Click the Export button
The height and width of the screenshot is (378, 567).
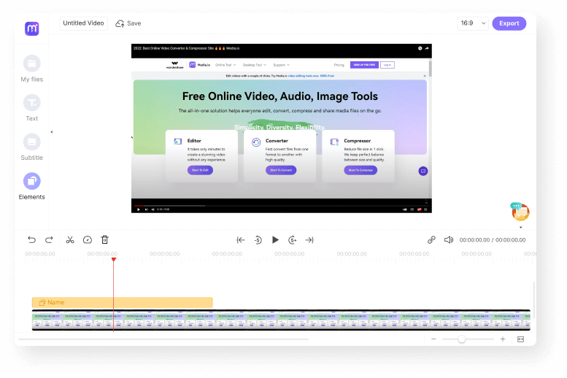509,23
